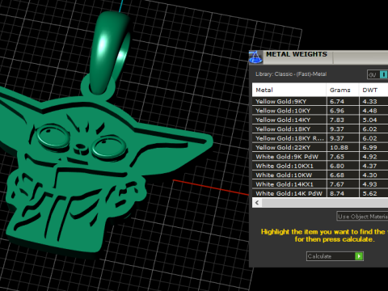Click the METAL WEIGHTS title tab
The width and height of the screenshot is (388, 291).
coord(297,54)
